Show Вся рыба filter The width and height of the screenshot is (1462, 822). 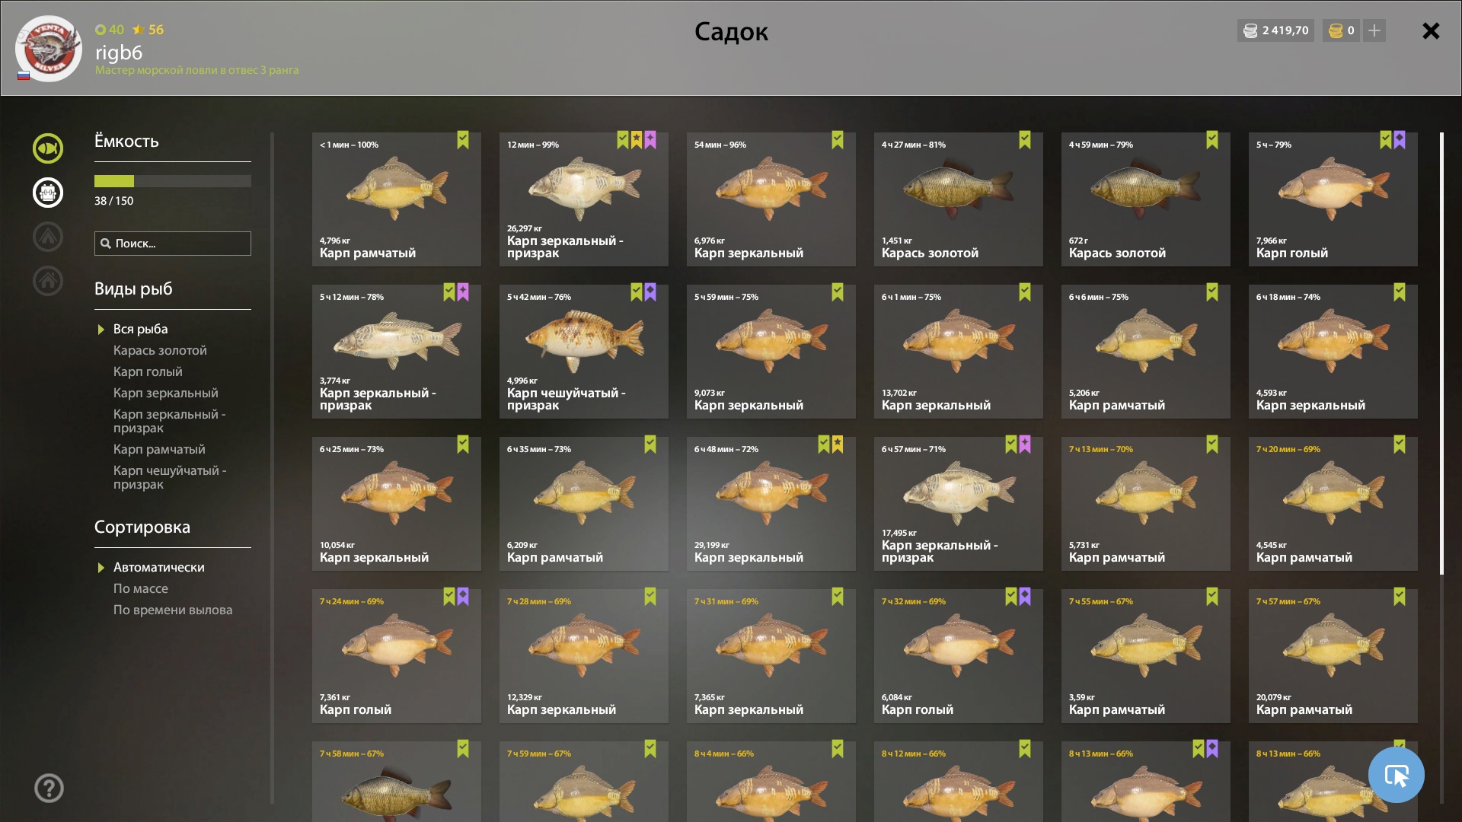[141, 329]
